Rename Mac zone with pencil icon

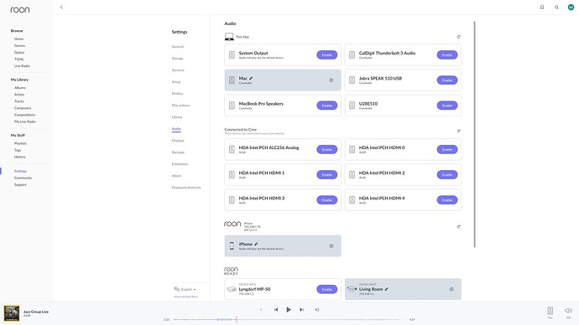coord(251,78)
